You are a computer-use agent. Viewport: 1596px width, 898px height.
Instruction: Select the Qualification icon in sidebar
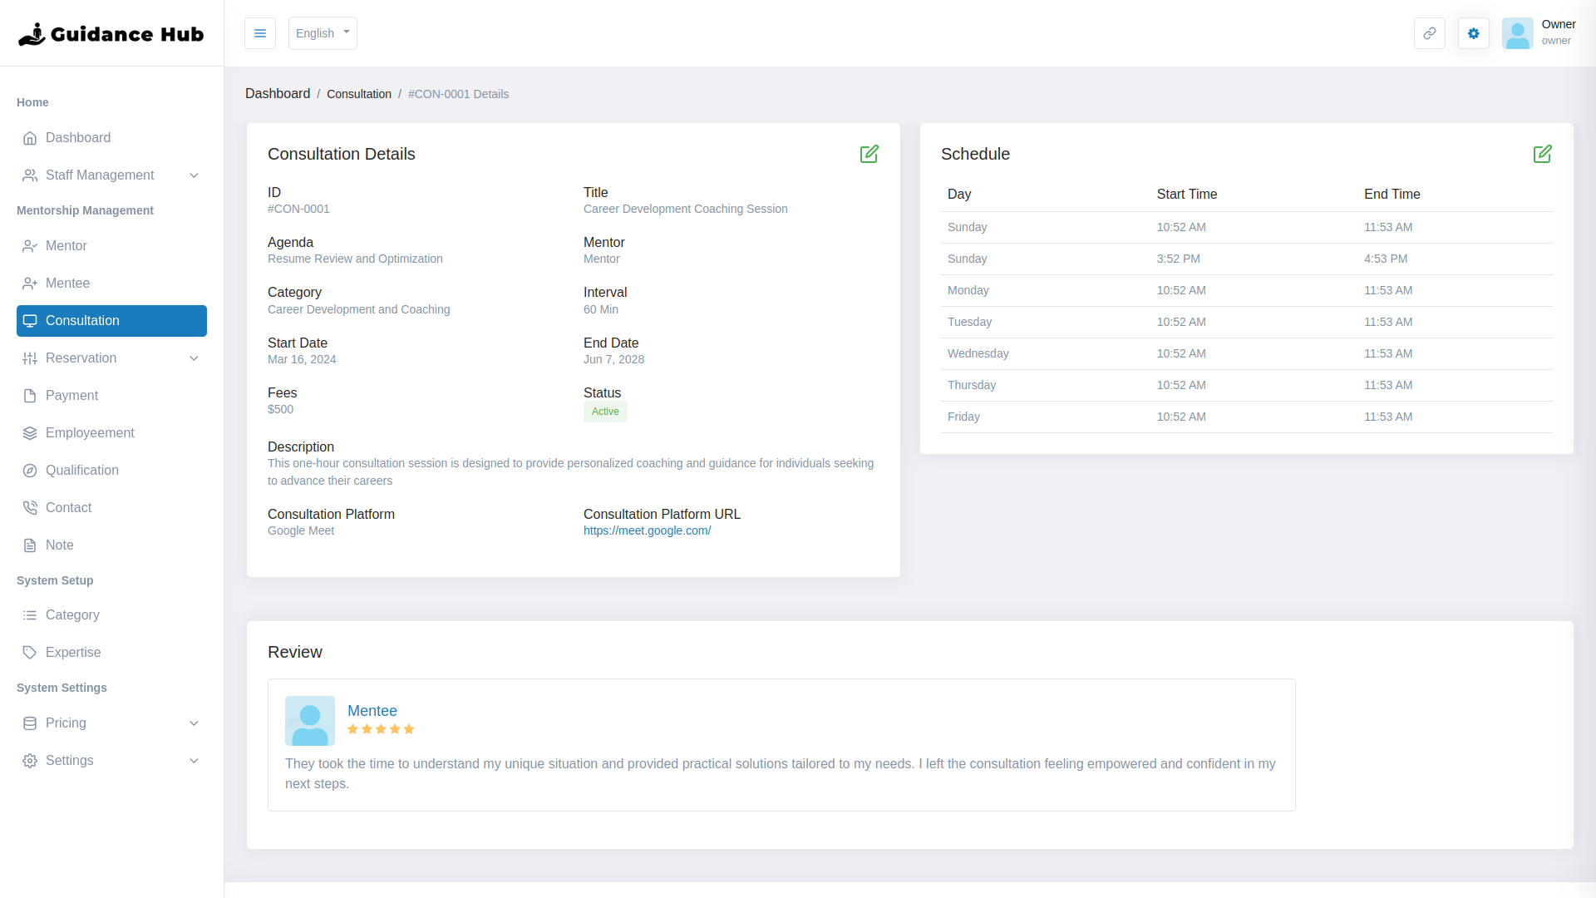(x=30, y=470)
